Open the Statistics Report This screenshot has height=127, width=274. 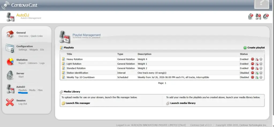[22, 63]
